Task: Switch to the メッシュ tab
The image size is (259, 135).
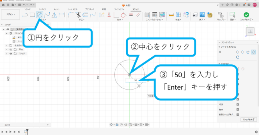Action: [x=56, y=9]
